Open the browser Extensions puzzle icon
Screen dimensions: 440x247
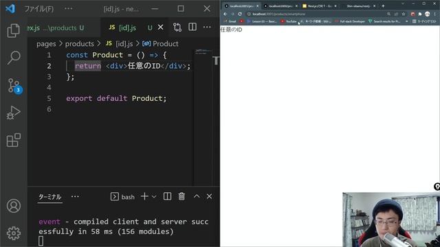[420, 14]
